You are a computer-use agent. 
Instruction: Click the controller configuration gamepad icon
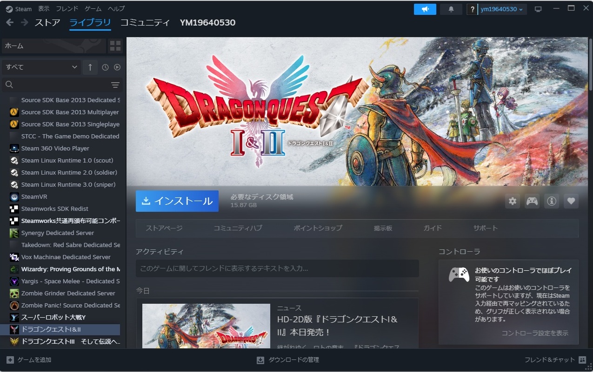pyautogui.click(x=532, y=201)
